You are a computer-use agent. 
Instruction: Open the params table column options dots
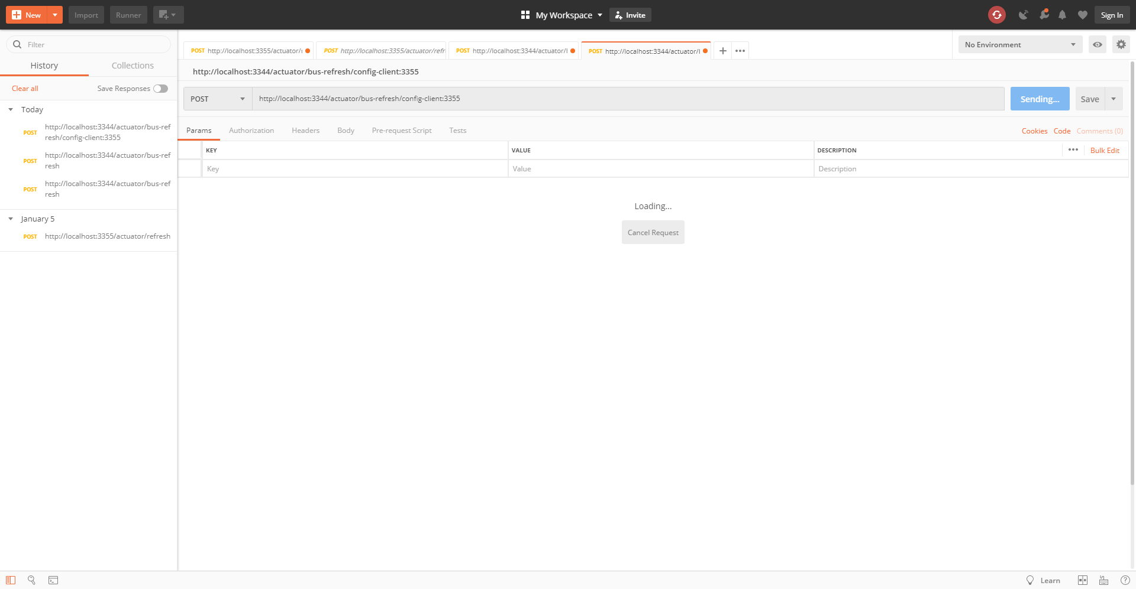[x=1073, y=150]
